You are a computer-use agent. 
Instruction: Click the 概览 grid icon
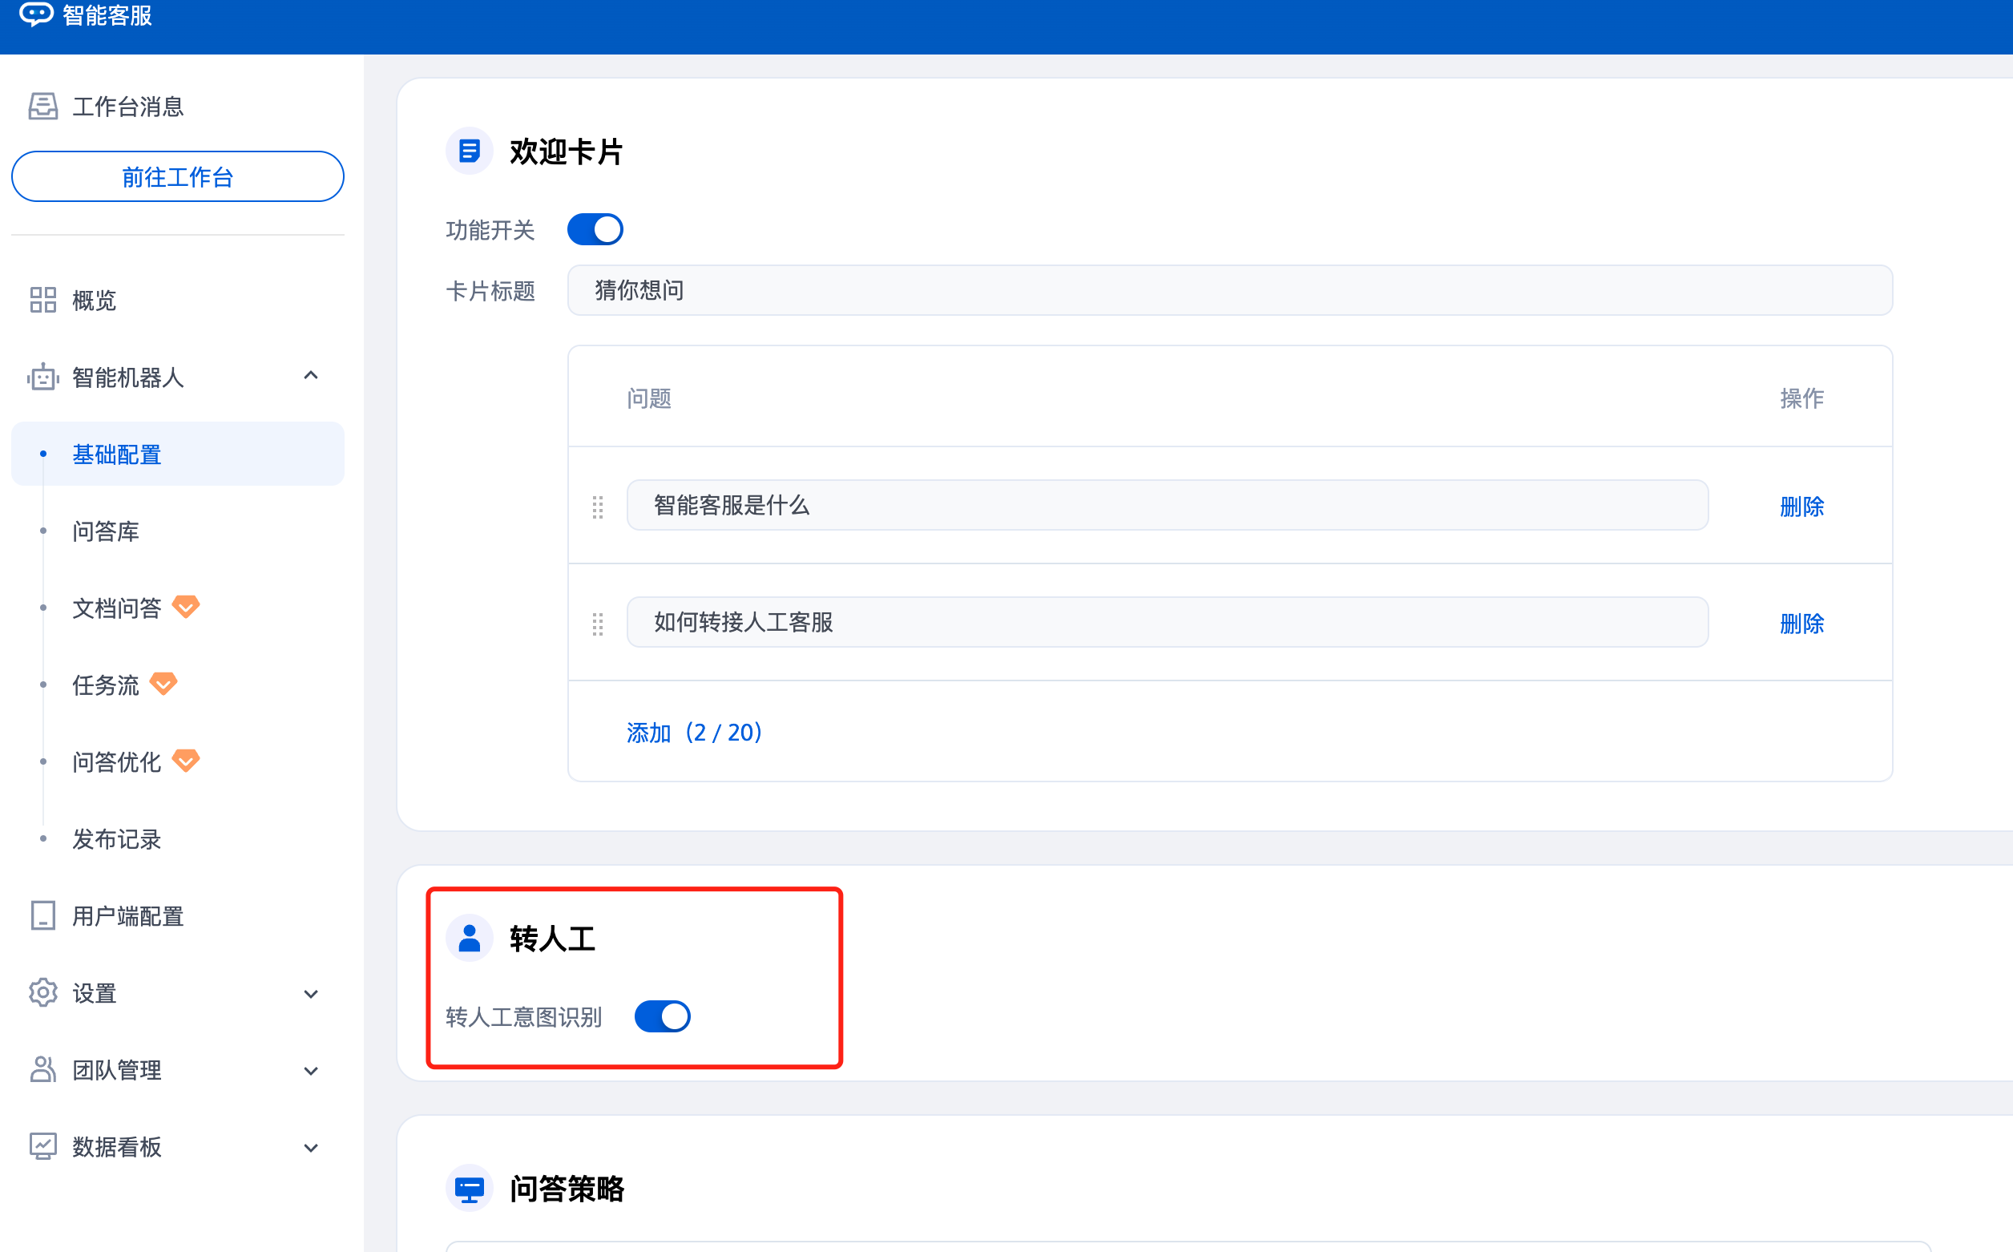[x=43, y=300]
